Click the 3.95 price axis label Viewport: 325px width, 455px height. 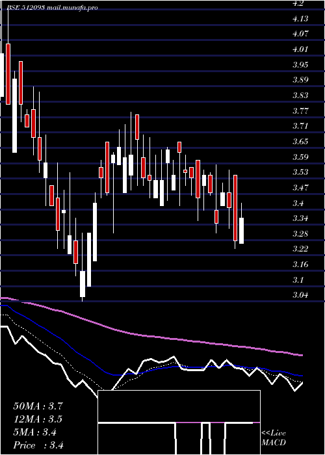tap(300, 65)
